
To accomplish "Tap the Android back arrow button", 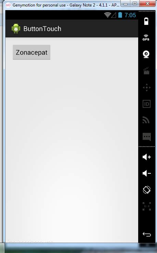I will point(147,234).
